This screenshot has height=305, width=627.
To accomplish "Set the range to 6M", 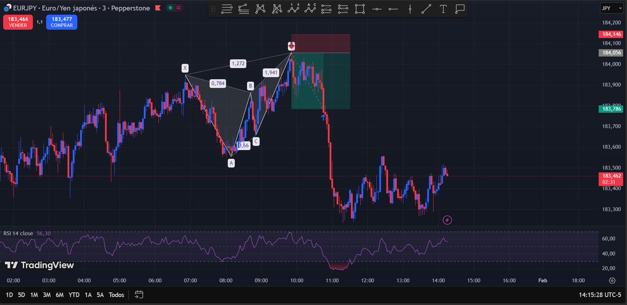I will pos(60,295).
